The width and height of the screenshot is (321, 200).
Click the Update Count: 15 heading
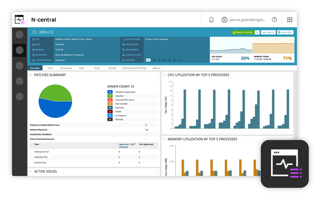click(x=121, y=86)
